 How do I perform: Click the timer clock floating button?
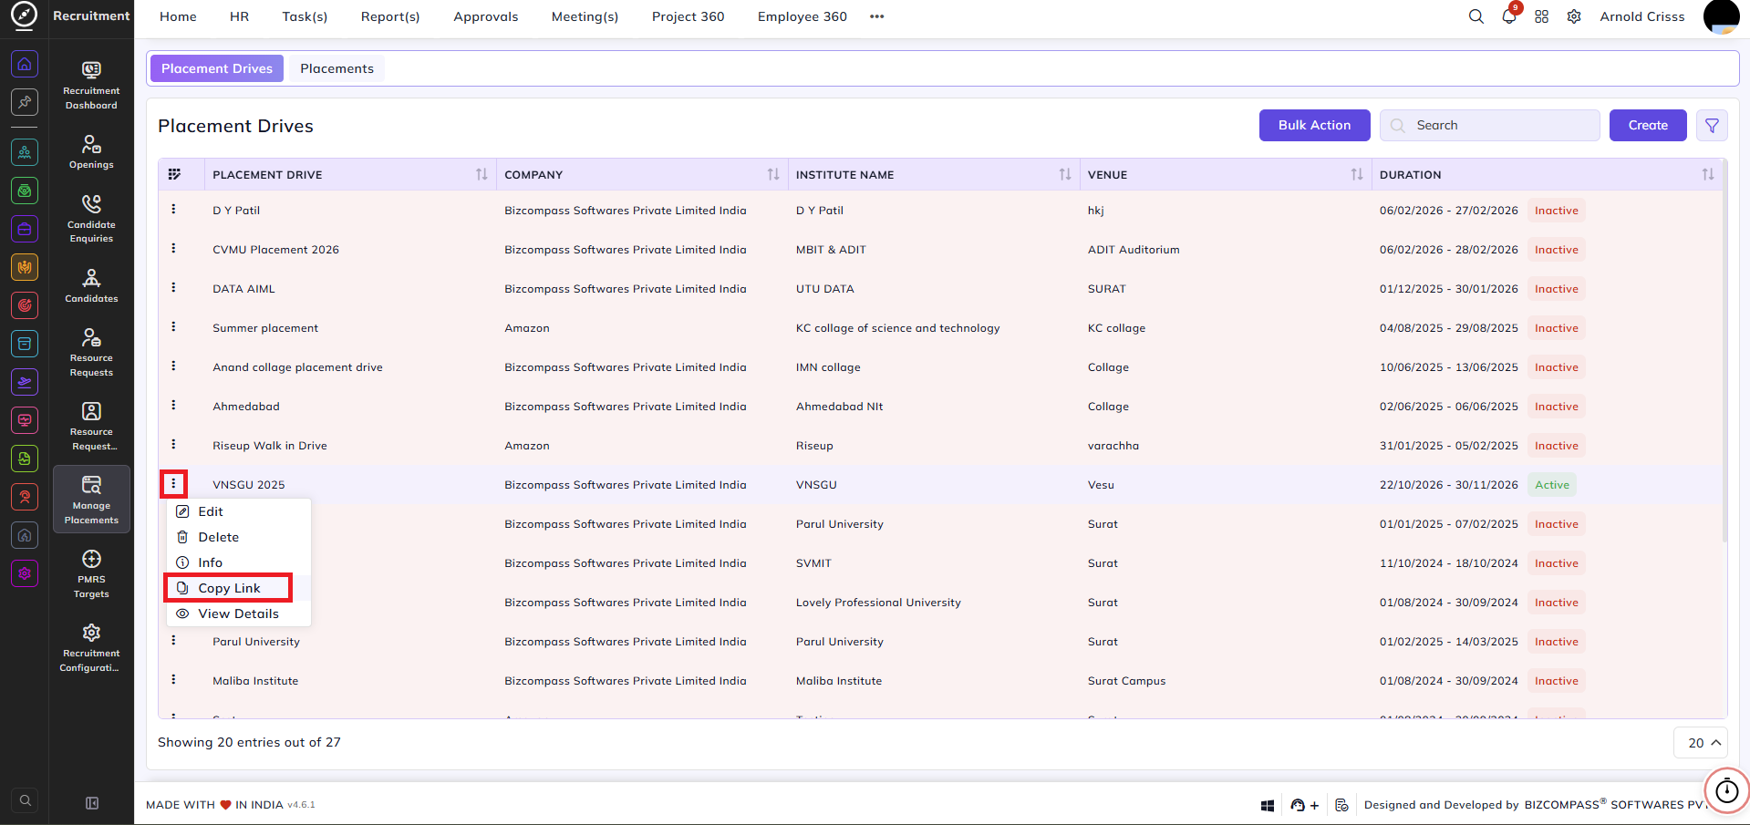coord(1726,790)
